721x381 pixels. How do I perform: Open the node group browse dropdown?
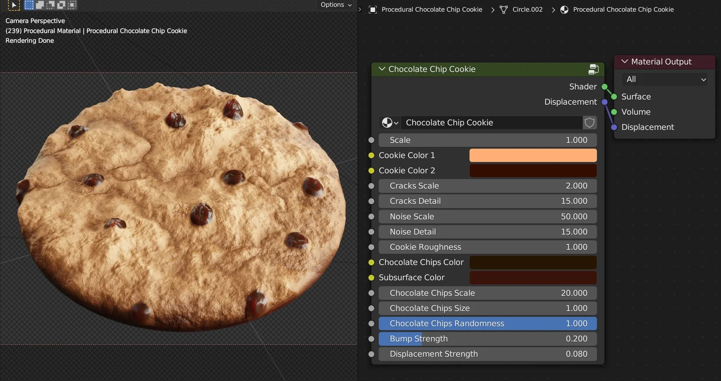pos(390,123)
